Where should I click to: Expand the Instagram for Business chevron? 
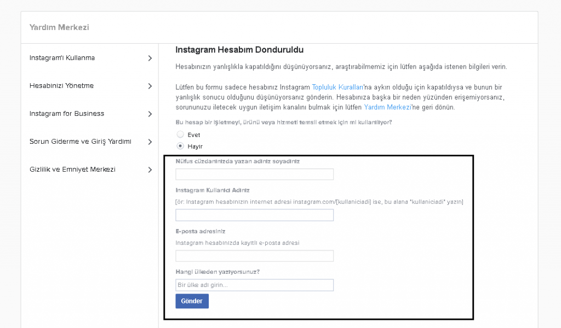(150, 114)
